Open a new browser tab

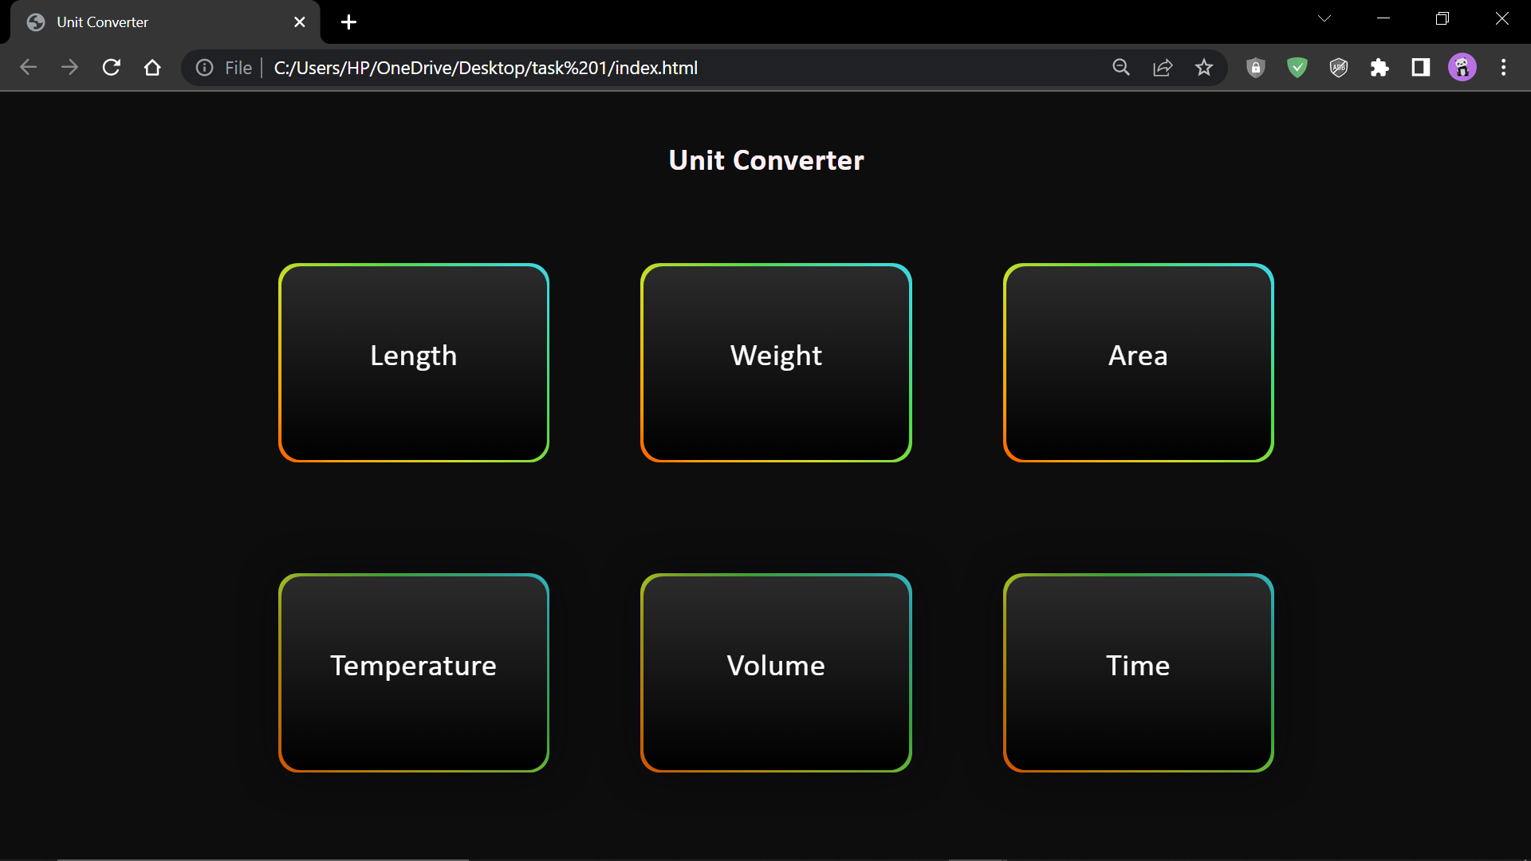(x=348, y=22)
